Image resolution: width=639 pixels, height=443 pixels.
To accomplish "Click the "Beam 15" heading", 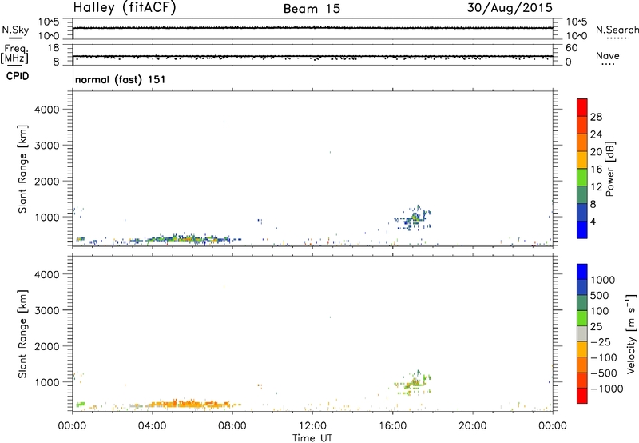I will (x=312, y=9).
